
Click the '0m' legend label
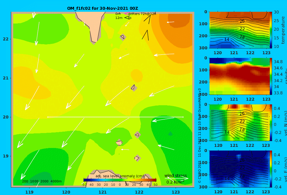118,14
